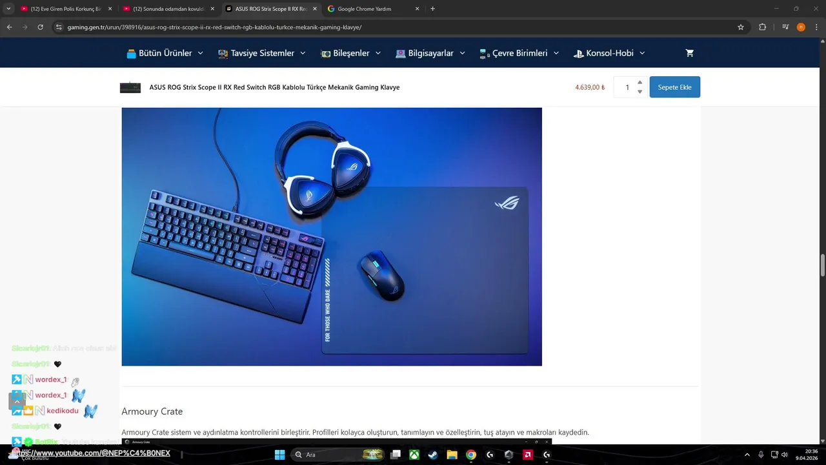Switch to 'Sonunda odamdan kovuldu' YouTube tab
826x465 pixels.
point(168,9)
